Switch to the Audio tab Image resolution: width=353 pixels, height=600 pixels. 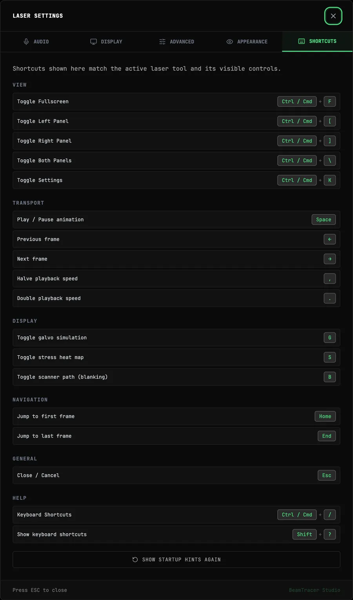pyautogui.click(x=36, y=42)
